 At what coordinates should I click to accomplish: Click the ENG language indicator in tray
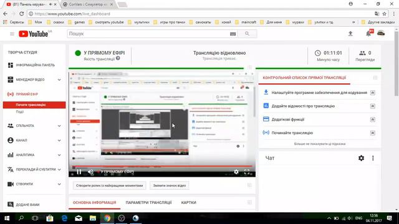[x=359, y=218]
